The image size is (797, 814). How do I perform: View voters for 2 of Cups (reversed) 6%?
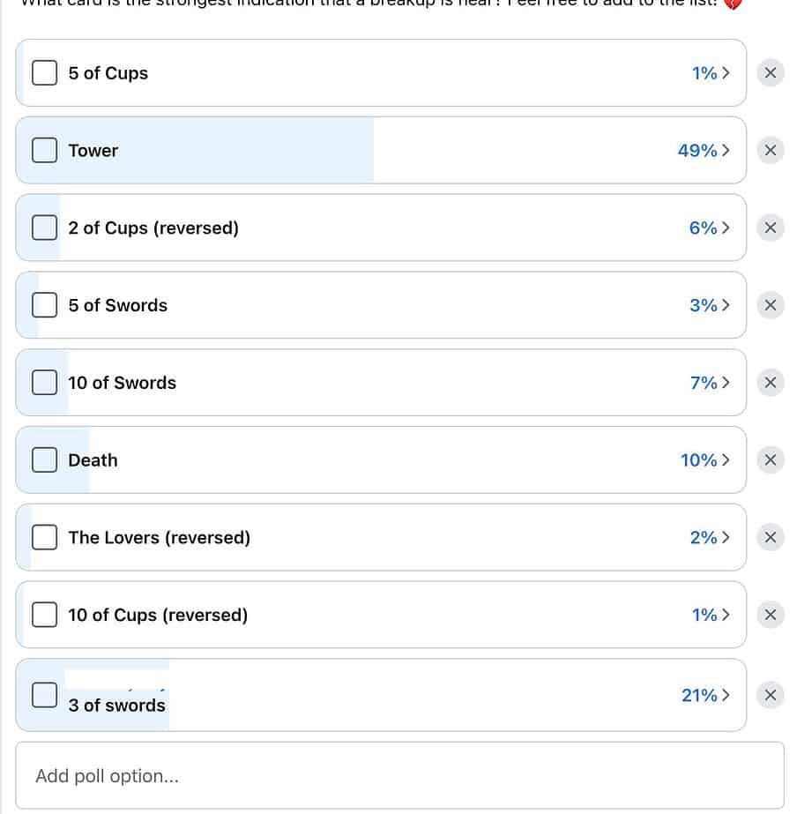pyautogui.click(x=710, y=228)
